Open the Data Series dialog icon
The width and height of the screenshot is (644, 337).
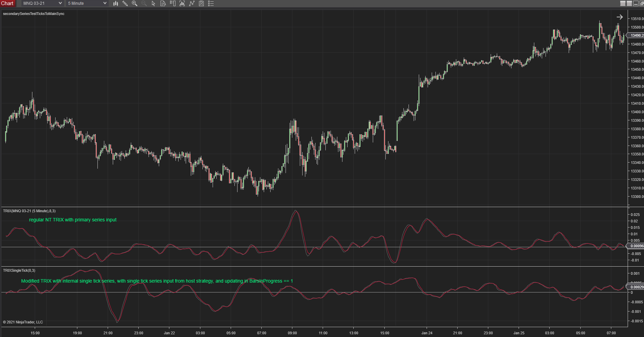(x=182, y=3)
